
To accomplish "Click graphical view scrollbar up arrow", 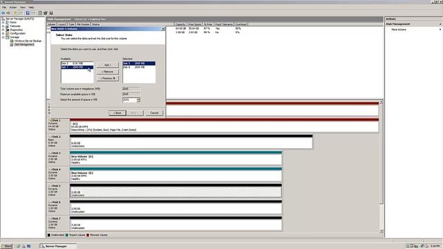I will point(381,102).
